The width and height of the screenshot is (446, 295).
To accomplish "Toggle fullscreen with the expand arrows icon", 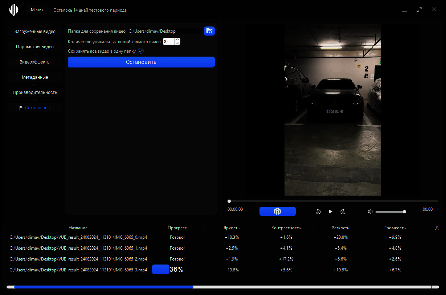I will coord(419,10).
